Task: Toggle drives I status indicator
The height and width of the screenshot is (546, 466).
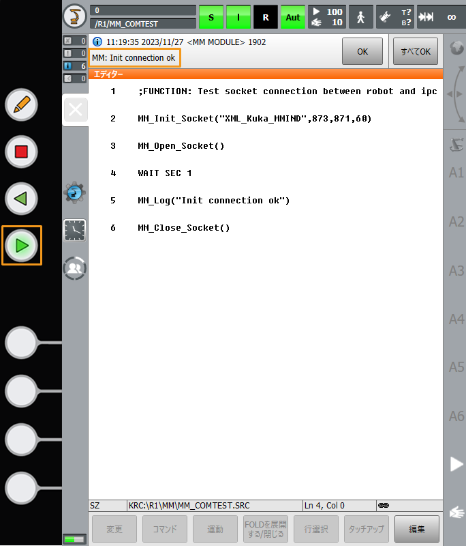Action: click(238, 17)
